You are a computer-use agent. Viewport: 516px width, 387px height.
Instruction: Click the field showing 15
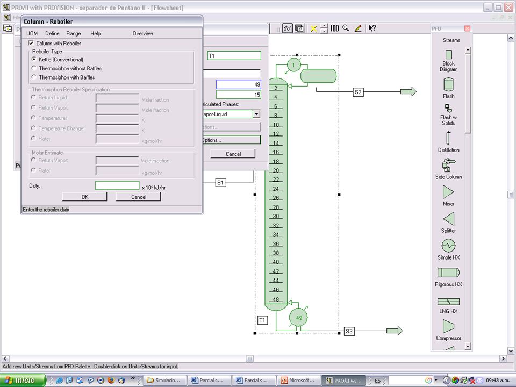[239, 95]
